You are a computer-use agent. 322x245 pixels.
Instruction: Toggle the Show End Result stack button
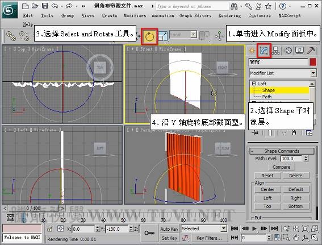coord(270,133)
